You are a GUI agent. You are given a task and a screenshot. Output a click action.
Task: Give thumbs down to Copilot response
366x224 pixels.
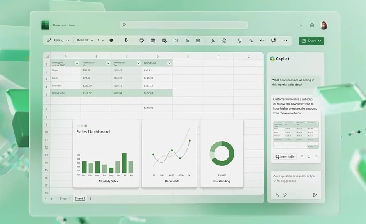309,157
